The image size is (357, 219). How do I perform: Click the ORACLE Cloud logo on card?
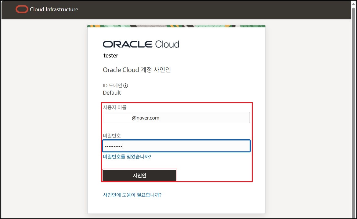141,44
